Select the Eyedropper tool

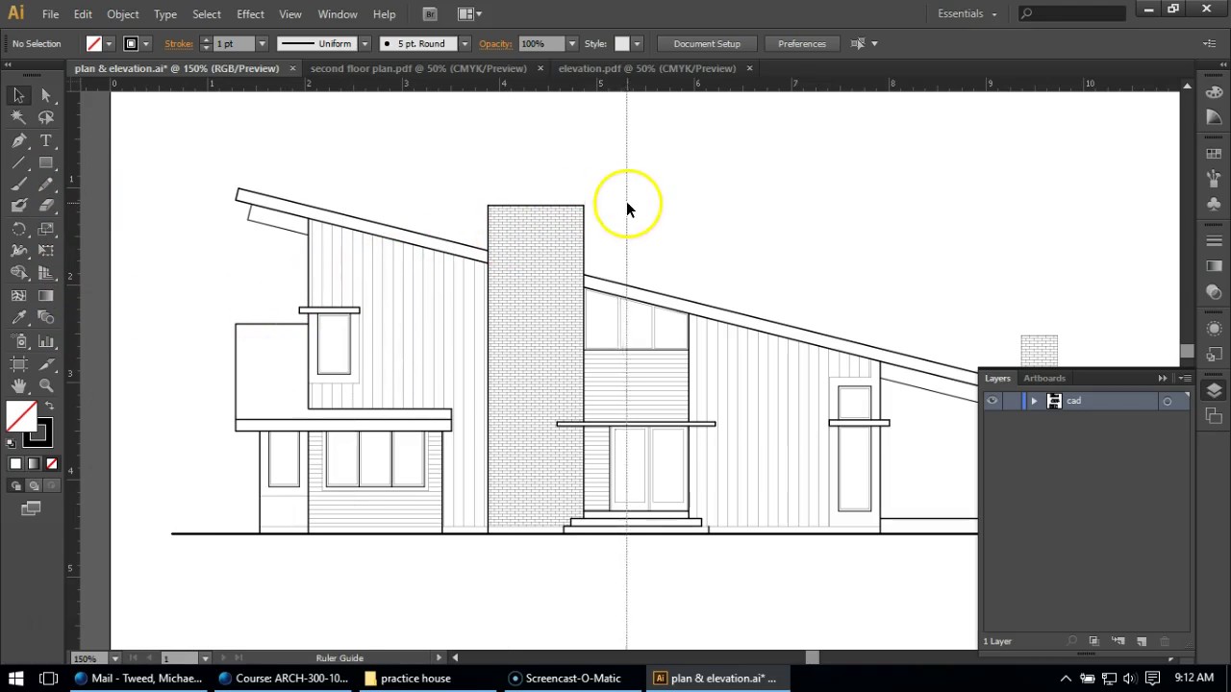pos(18,317)
